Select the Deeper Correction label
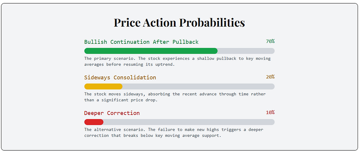359x154 pixels. coord(112,113)
